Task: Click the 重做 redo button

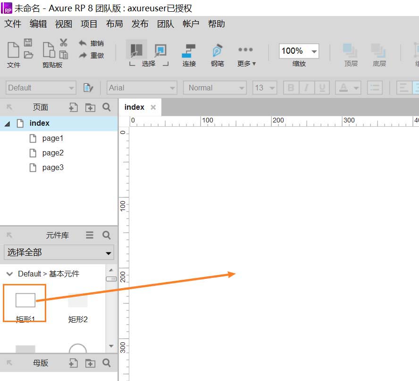Action: coord(92,55)
